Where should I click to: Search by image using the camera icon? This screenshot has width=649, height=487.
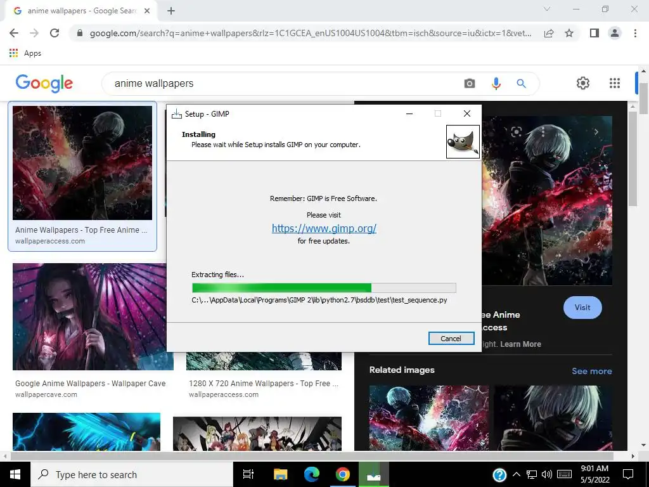tap(470, 84)
